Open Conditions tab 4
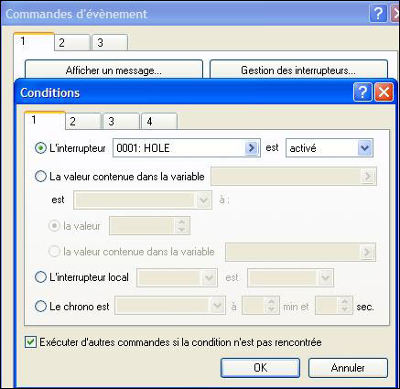 pos(159,122)
